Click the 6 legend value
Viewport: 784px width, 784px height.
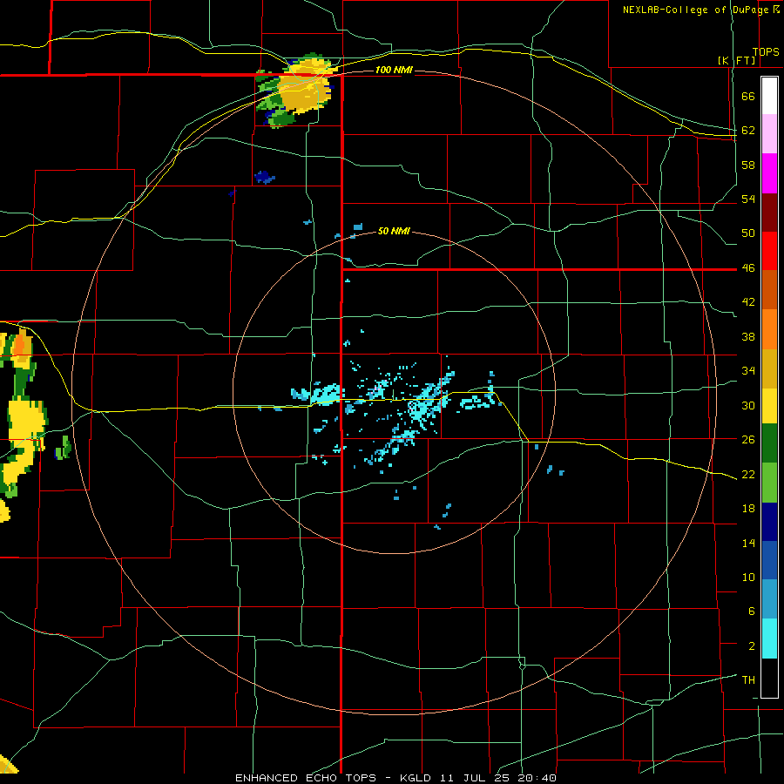pos(751,612)
